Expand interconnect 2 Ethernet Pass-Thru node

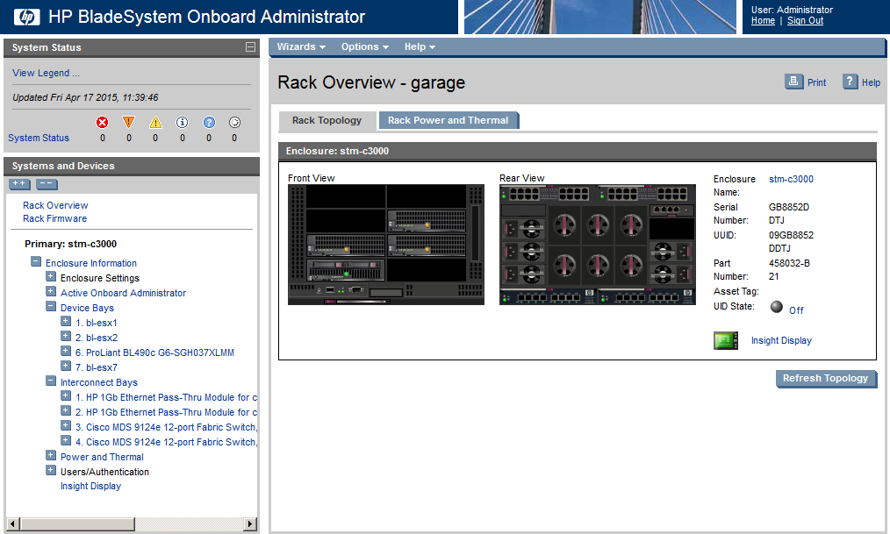tap(66, 410)
